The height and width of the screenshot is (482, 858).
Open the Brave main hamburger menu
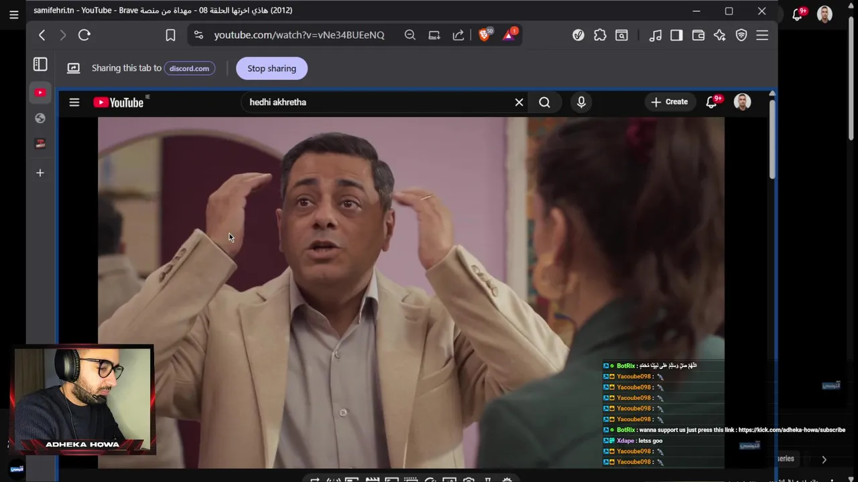tap(762, 35)
